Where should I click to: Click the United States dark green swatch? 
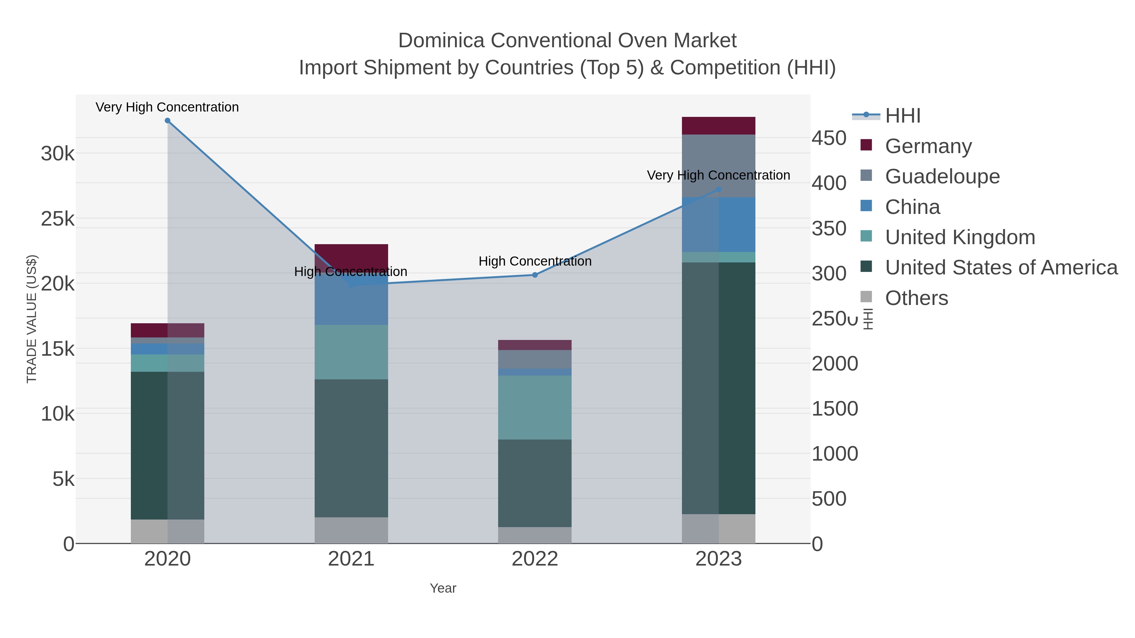pos(866,266)
